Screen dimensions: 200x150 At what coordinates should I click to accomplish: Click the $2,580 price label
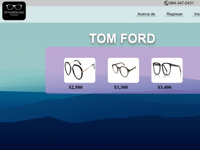(76, 87)
